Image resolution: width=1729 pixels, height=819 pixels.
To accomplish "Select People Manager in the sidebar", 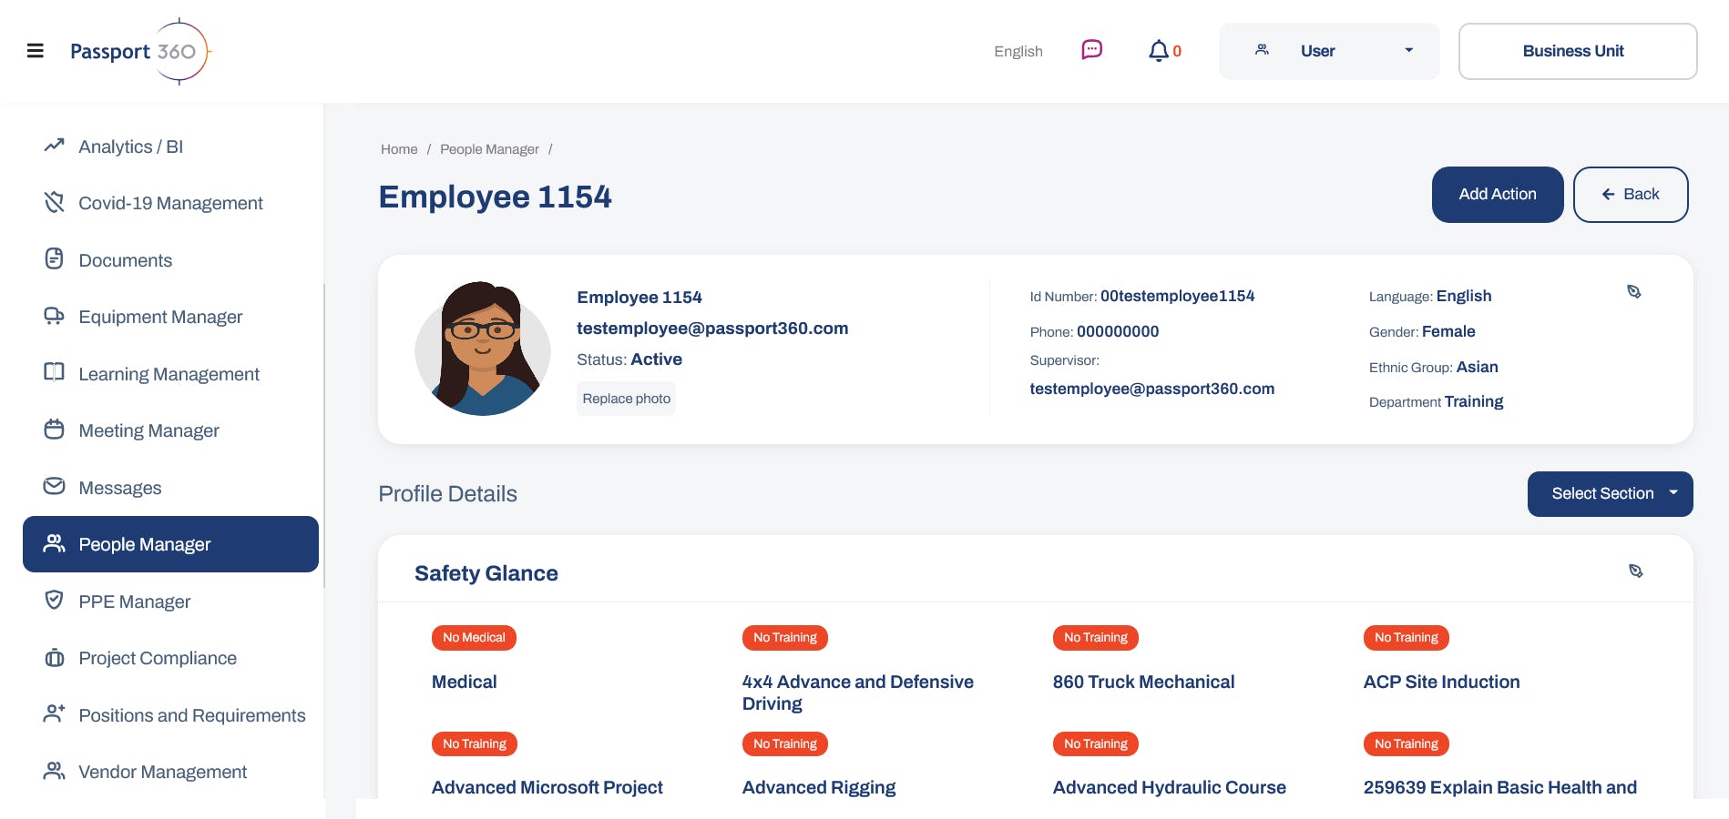I will click(145, 544).
